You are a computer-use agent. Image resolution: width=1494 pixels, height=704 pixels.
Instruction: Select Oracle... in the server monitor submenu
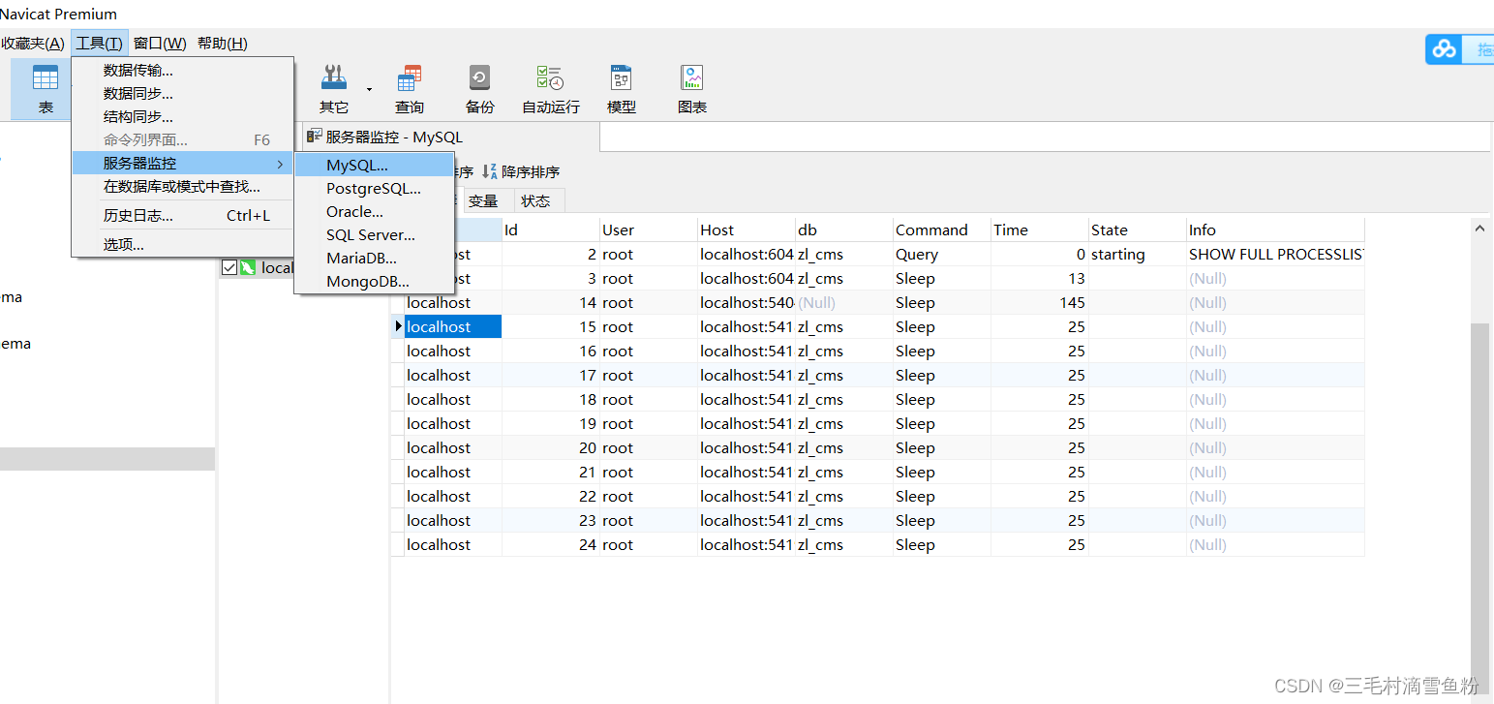[x=375, y=211]
